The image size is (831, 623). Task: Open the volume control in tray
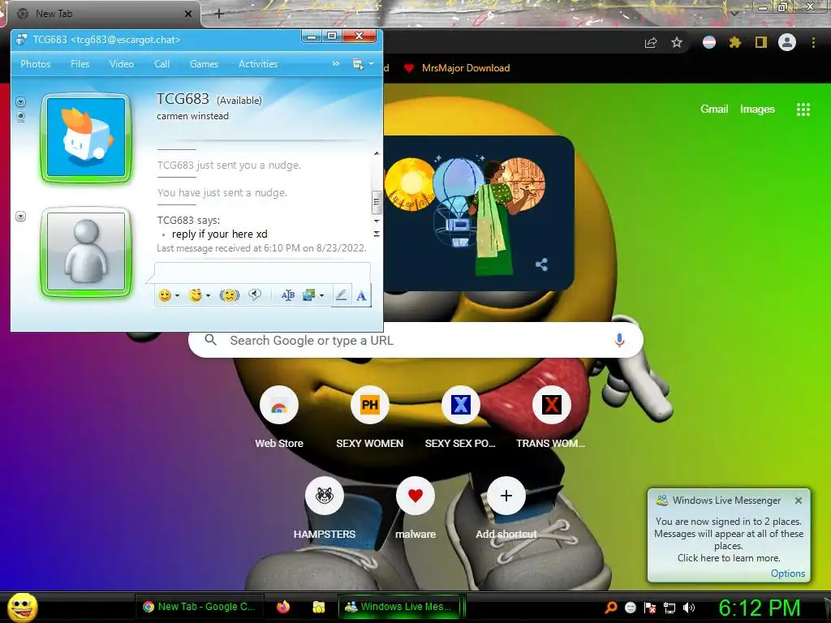tap(688, 608)
